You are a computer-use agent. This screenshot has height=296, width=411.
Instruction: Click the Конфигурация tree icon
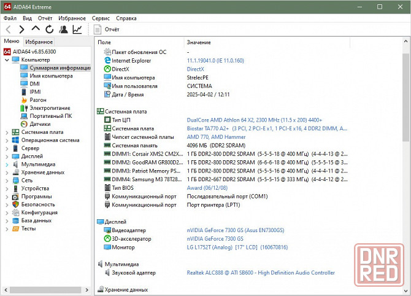15,212
